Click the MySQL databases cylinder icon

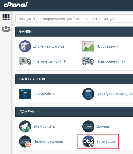click(x=88, y=94)
